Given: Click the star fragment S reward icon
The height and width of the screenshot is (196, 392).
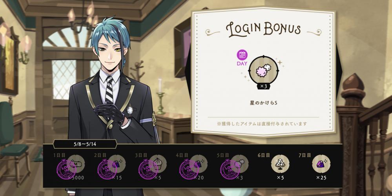Looking at the screenshot, I should (x=264, y=70).
